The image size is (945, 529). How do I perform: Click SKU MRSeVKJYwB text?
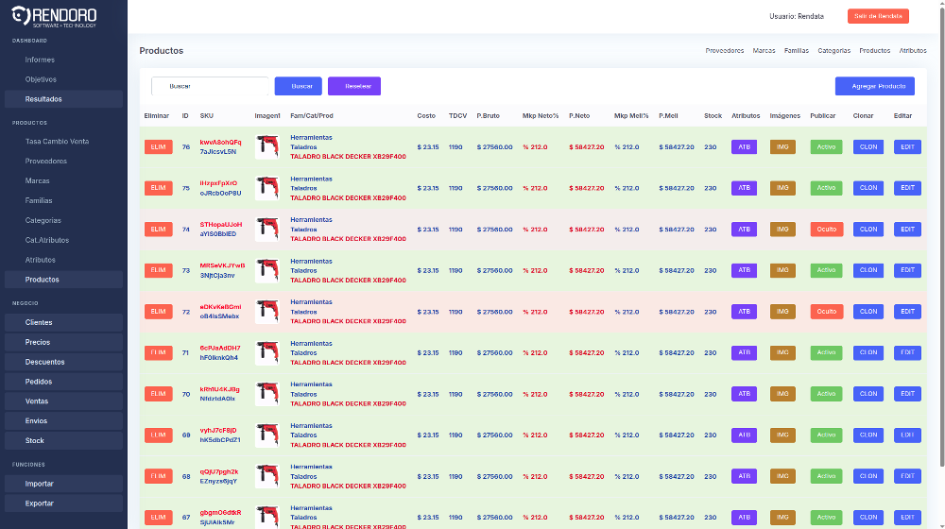point(222,265)
